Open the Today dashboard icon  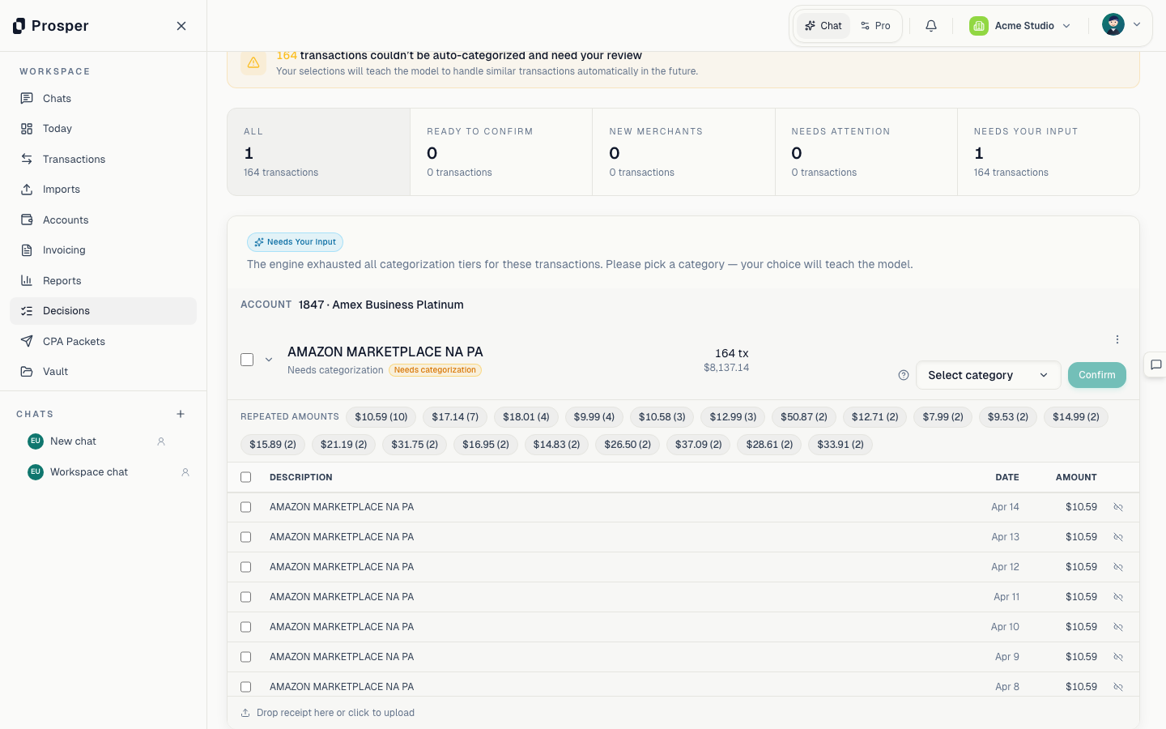[x=27, y=129]
